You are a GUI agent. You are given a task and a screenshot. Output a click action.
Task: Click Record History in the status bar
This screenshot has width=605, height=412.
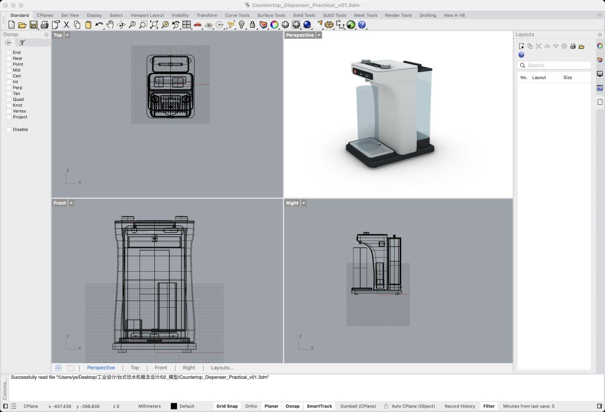tap(460, 406)
